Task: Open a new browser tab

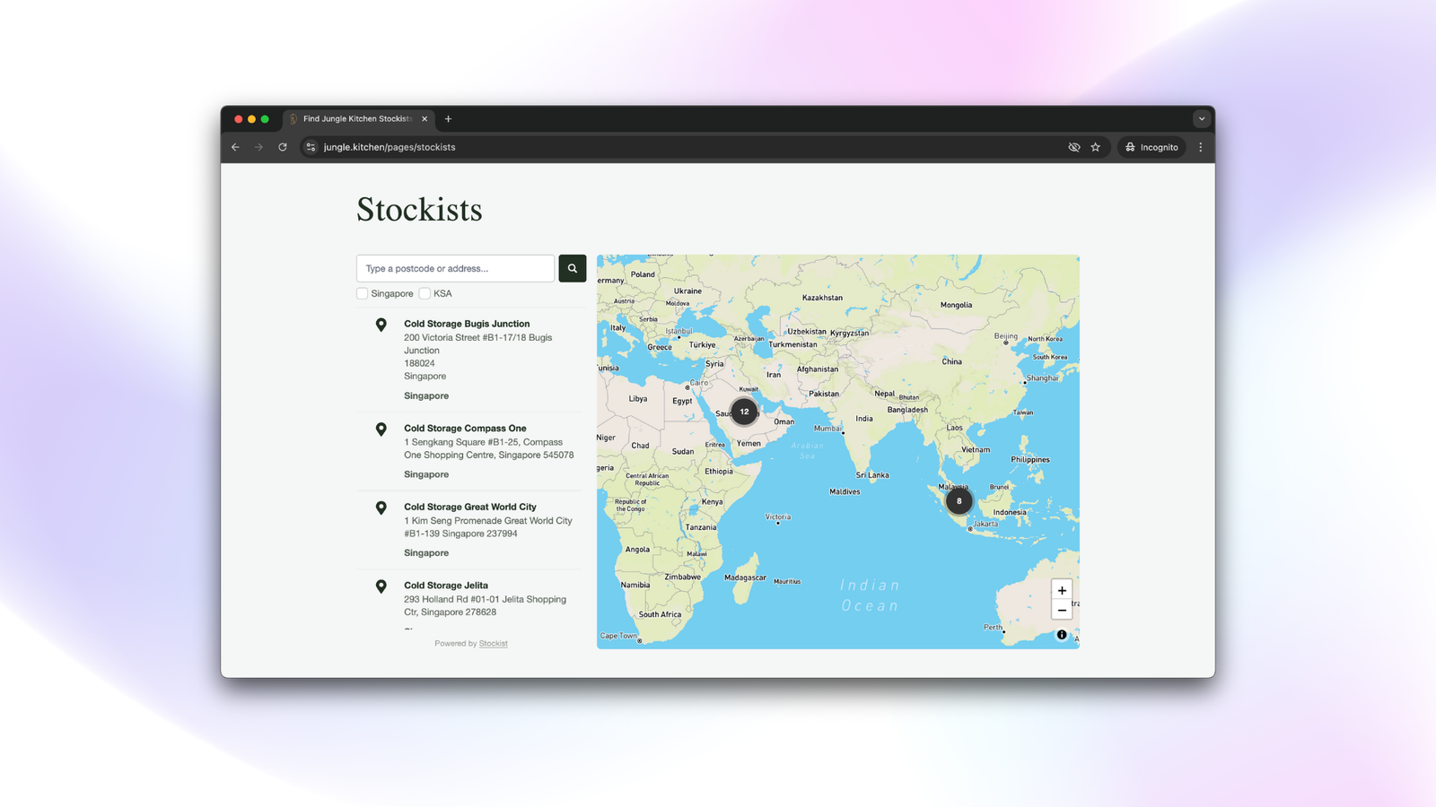Action: 448,118
